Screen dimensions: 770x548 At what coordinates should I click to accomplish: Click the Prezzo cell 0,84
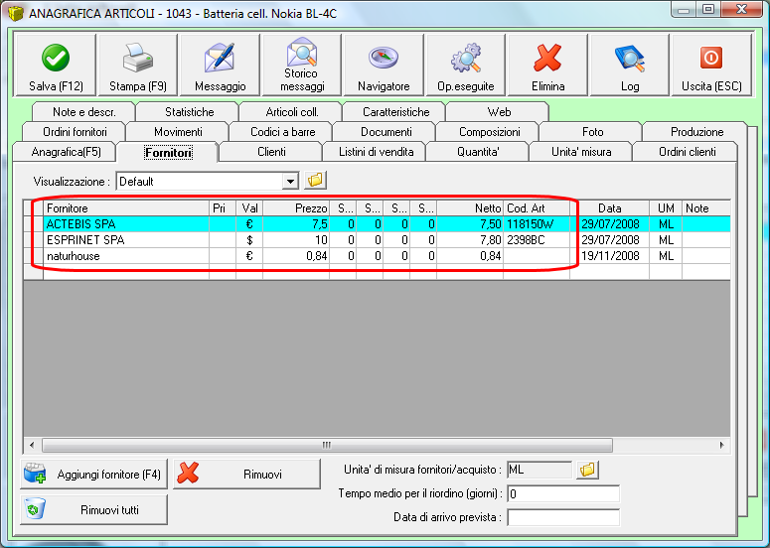coord(296,255)
